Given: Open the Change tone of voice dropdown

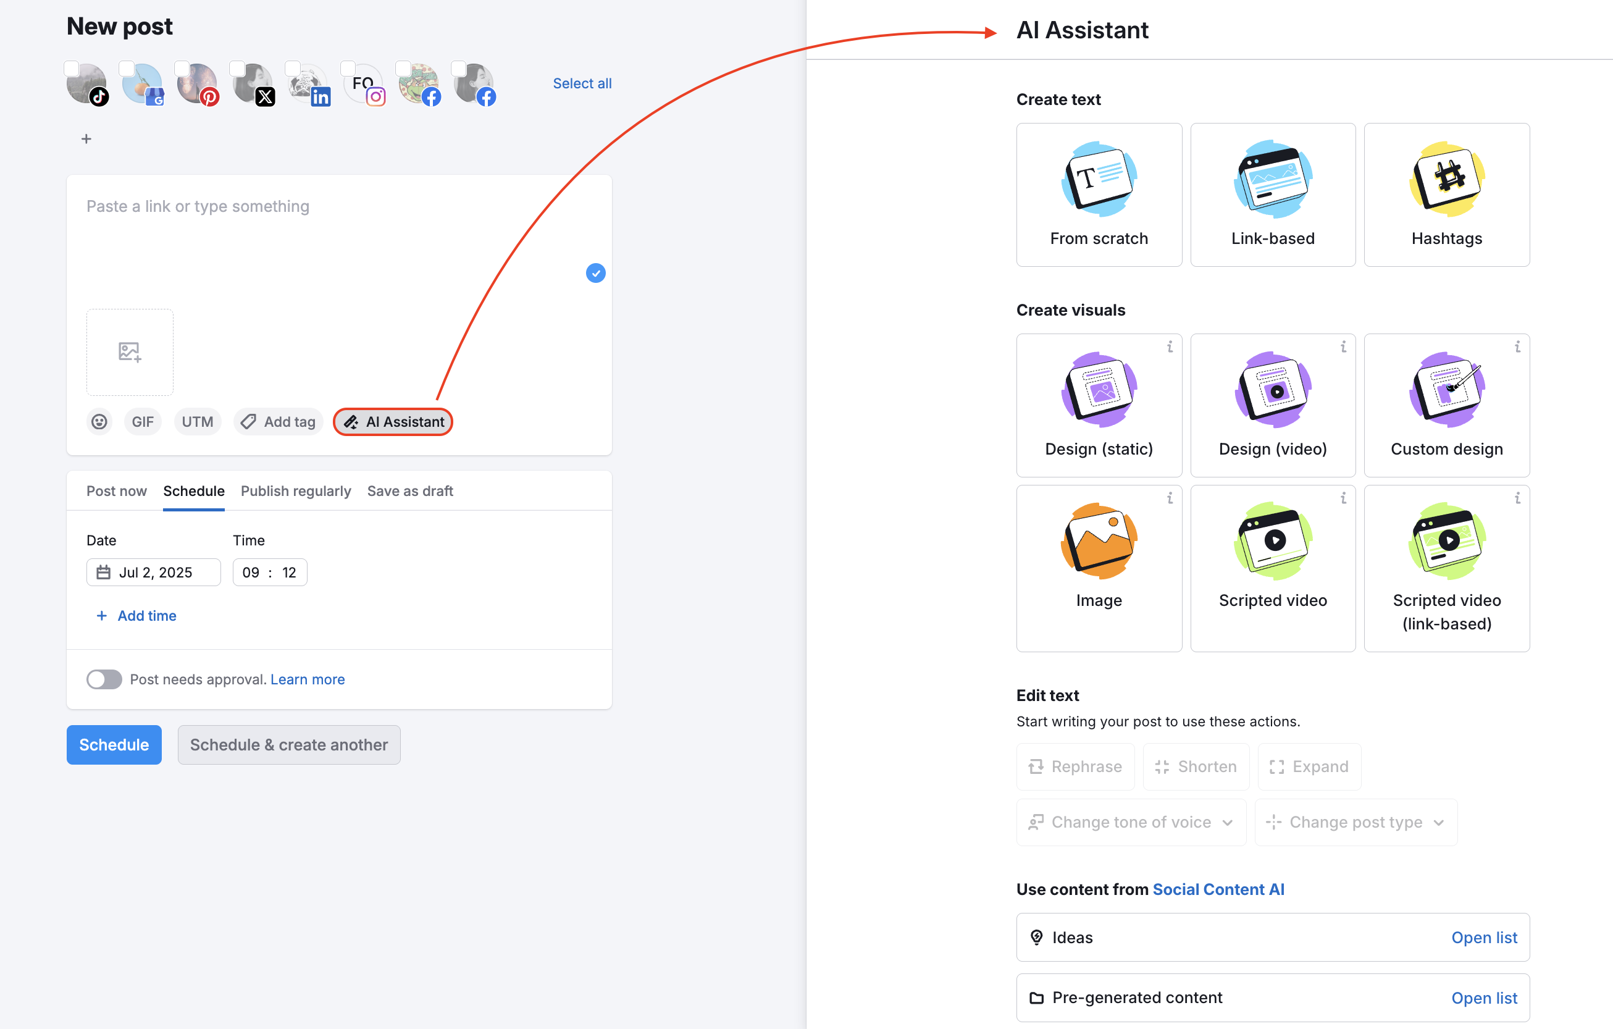Looking at the screenshot, I should point(1131,822).
